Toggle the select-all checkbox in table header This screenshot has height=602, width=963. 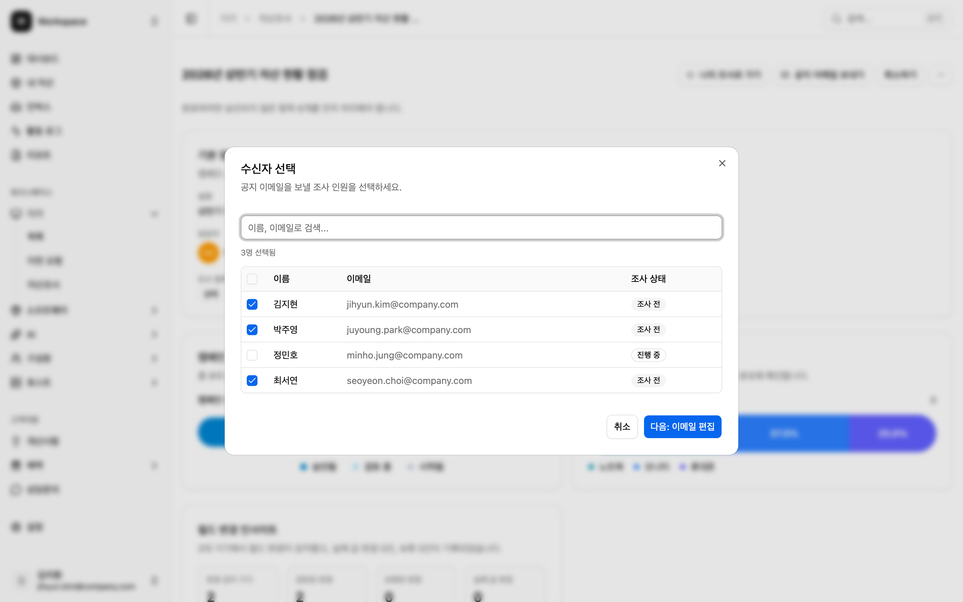[x=252, y=279]
